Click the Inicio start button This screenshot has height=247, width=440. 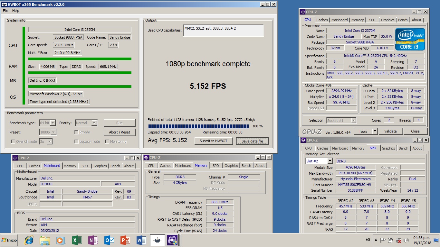[x=9, y=240]
